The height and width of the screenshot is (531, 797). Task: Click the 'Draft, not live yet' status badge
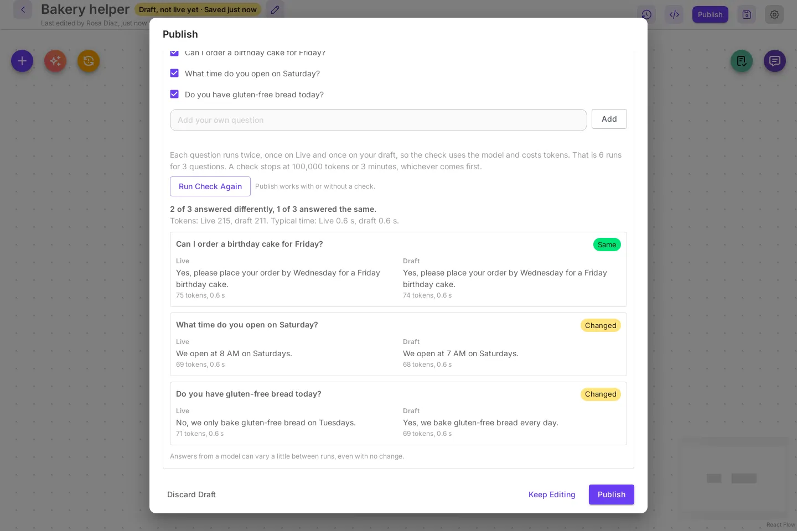click(198, 9)
